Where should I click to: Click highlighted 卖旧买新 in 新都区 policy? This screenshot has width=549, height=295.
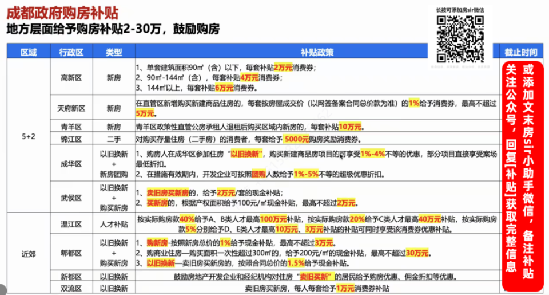click(316, 277)
